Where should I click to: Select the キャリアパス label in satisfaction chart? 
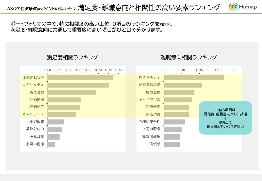pos(33,114)
